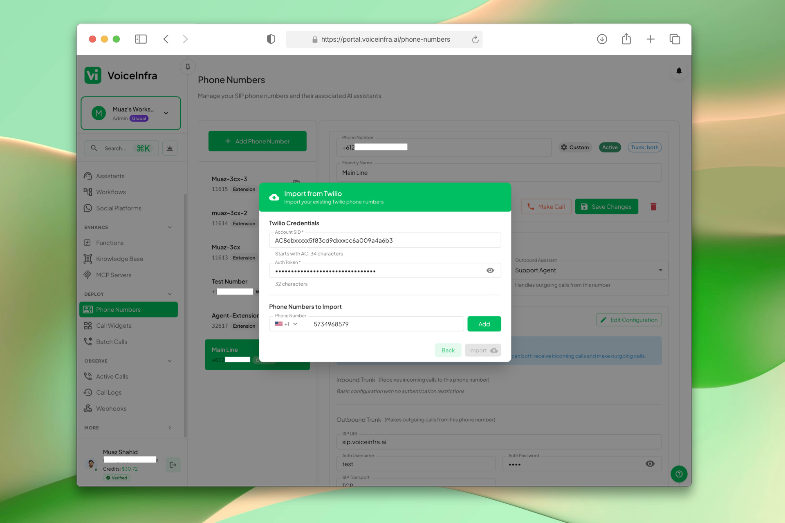Screen dimensions: 785x523
Task: Pin the sidebar with pin icon
Action: tap(188, 67)
